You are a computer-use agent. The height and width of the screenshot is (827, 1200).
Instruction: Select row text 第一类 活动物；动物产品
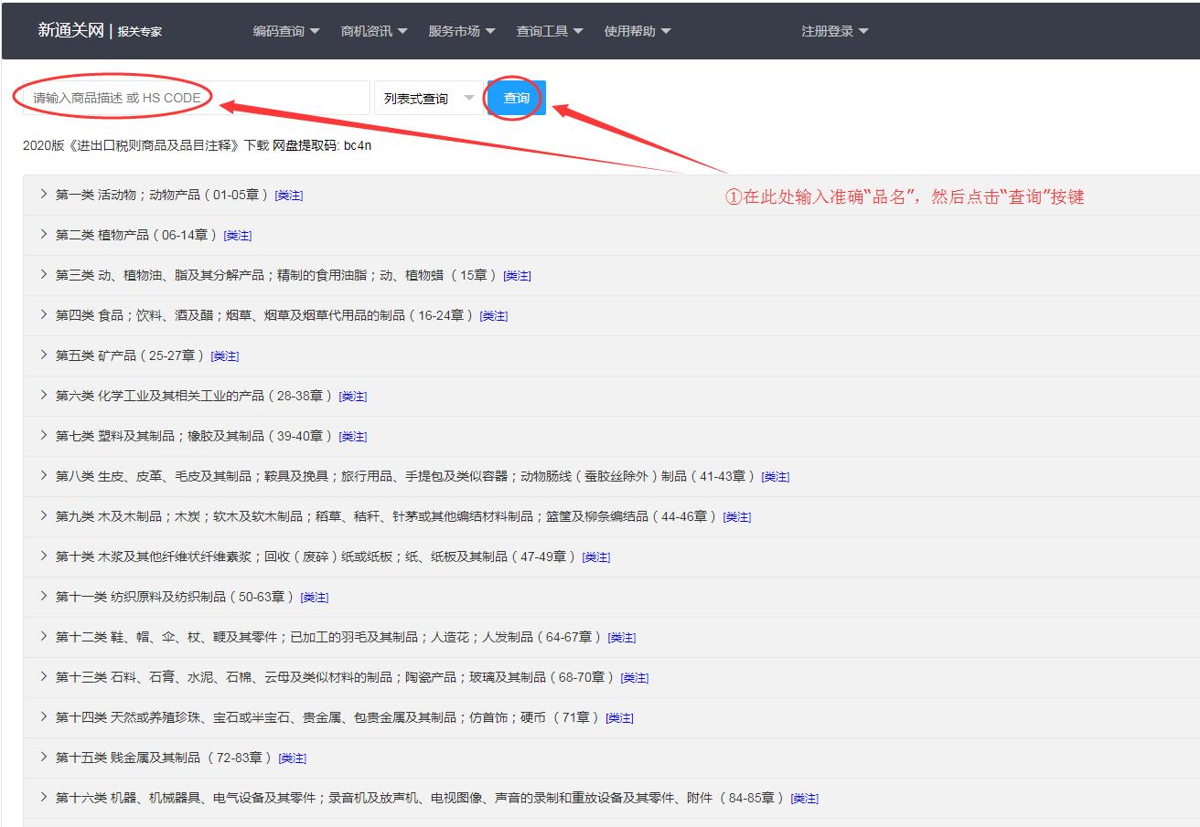(128, 195)
